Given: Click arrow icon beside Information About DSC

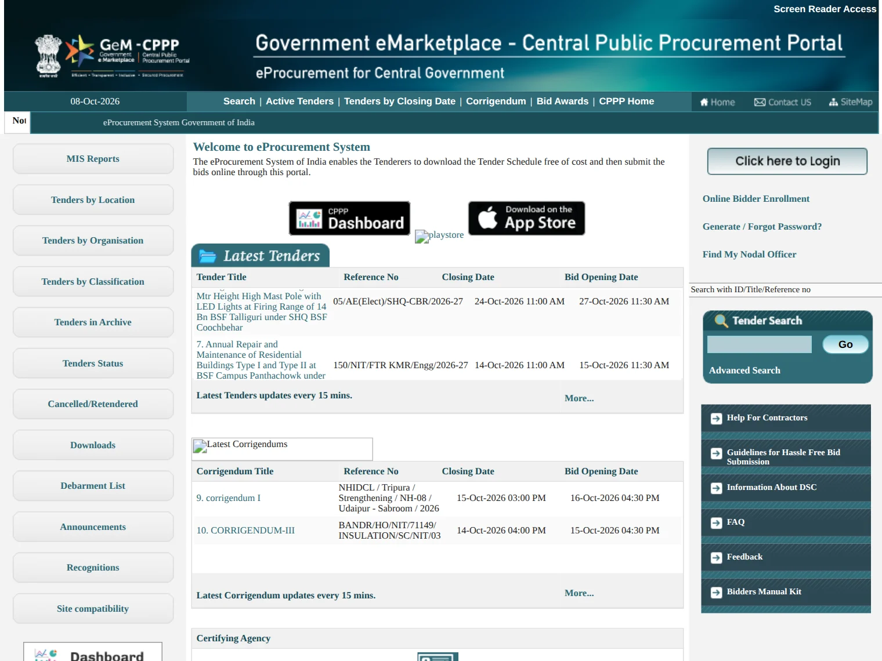Looking at the screenshot, I should [717, 488].
